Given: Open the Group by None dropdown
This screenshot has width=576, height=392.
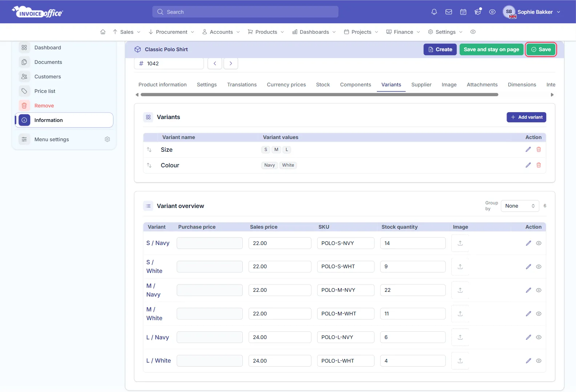Looking at the screenshot, I should [520, 206].
